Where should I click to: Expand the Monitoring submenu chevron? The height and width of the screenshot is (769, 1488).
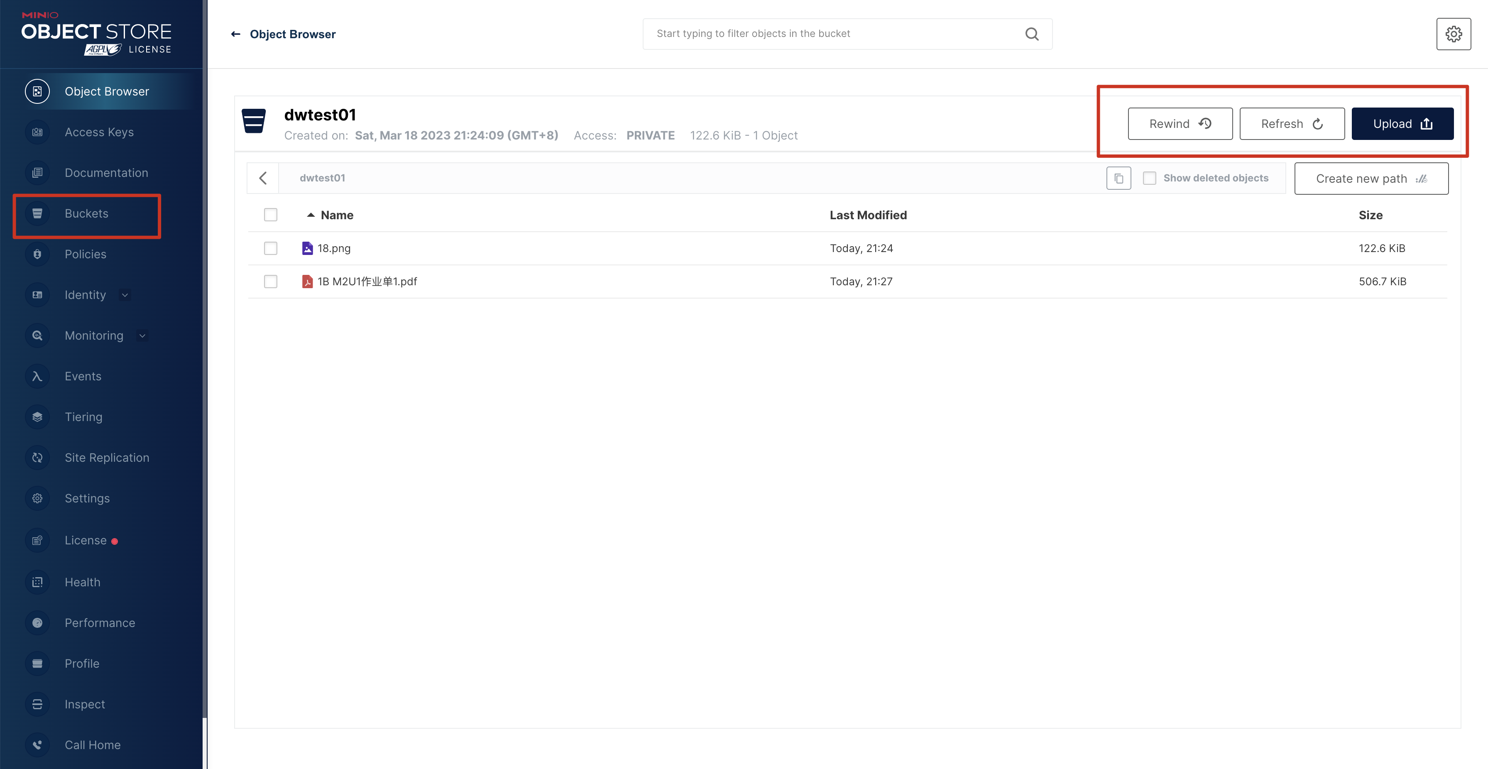click(142, 336)
